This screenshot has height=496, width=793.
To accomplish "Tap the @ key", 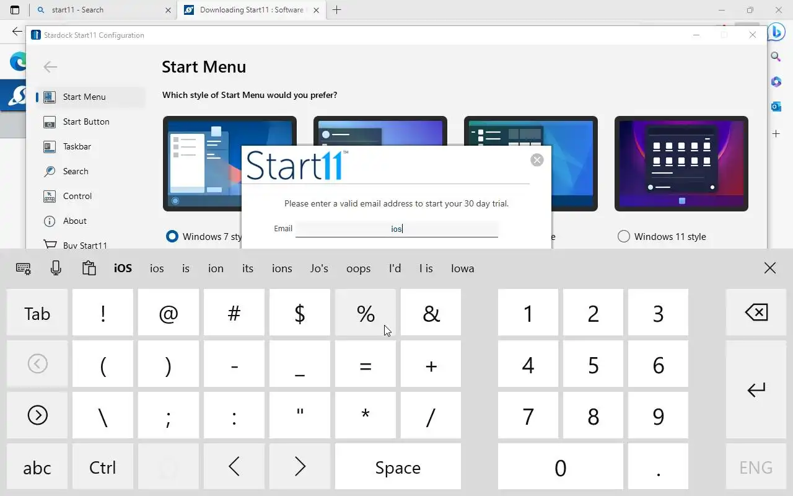I will coord(169,312).
